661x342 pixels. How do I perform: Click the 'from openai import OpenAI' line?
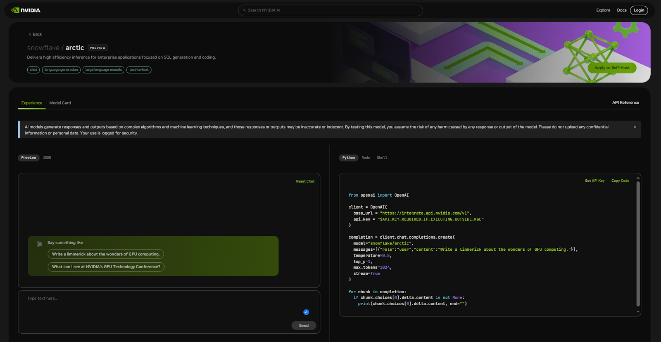(379, 195)
